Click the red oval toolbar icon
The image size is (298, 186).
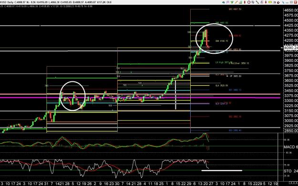click(x=245, y=2)
